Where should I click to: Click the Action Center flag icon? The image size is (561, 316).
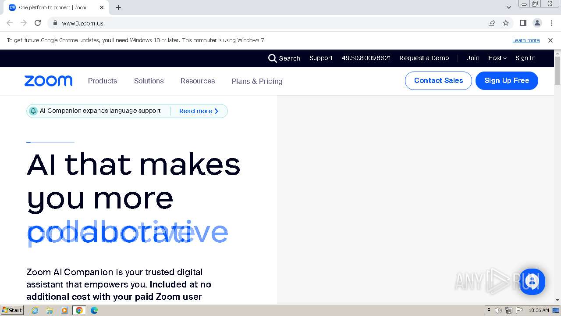pos(519,310)
